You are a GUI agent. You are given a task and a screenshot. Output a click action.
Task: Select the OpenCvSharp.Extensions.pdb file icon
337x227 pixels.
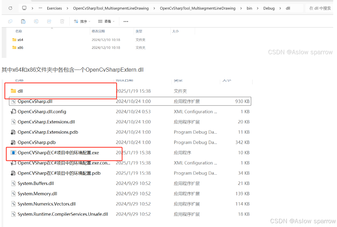13,132
